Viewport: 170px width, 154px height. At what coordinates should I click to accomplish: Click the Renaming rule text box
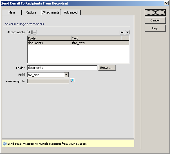48,81
